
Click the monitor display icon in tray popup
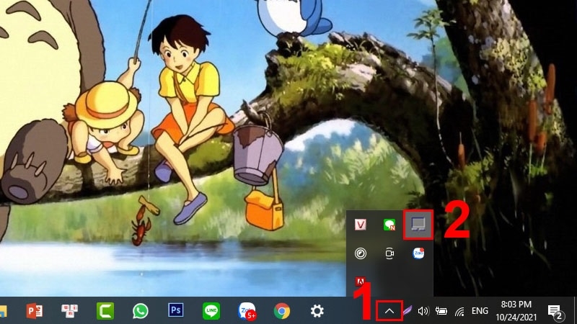(418, 224)
